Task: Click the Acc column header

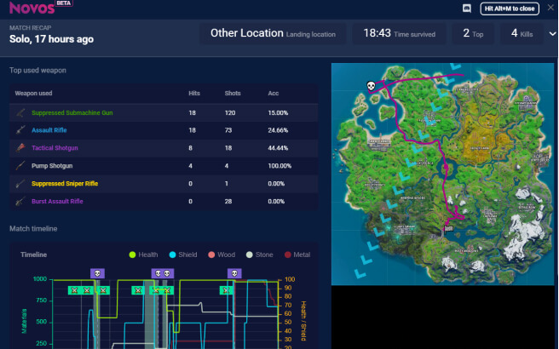Action: 273,94
